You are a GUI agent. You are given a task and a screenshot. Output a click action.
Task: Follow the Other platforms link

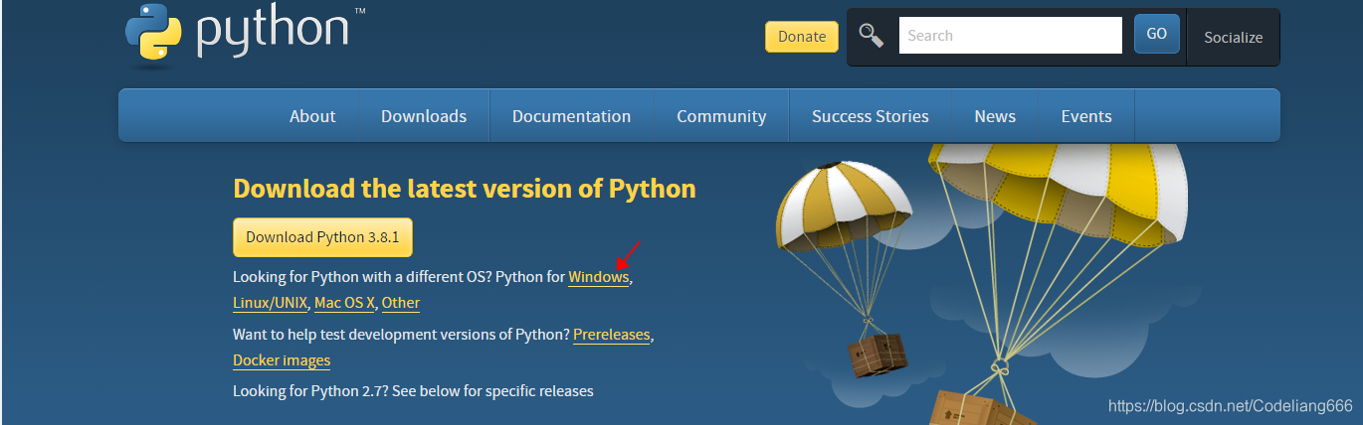(x=401, y=303)
